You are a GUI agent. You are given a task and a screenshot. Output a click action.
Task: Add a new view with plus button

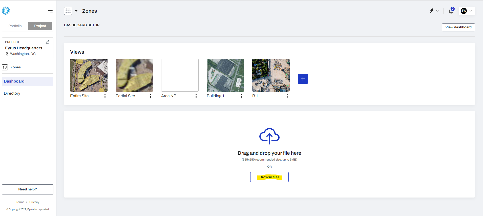point(303,79)
